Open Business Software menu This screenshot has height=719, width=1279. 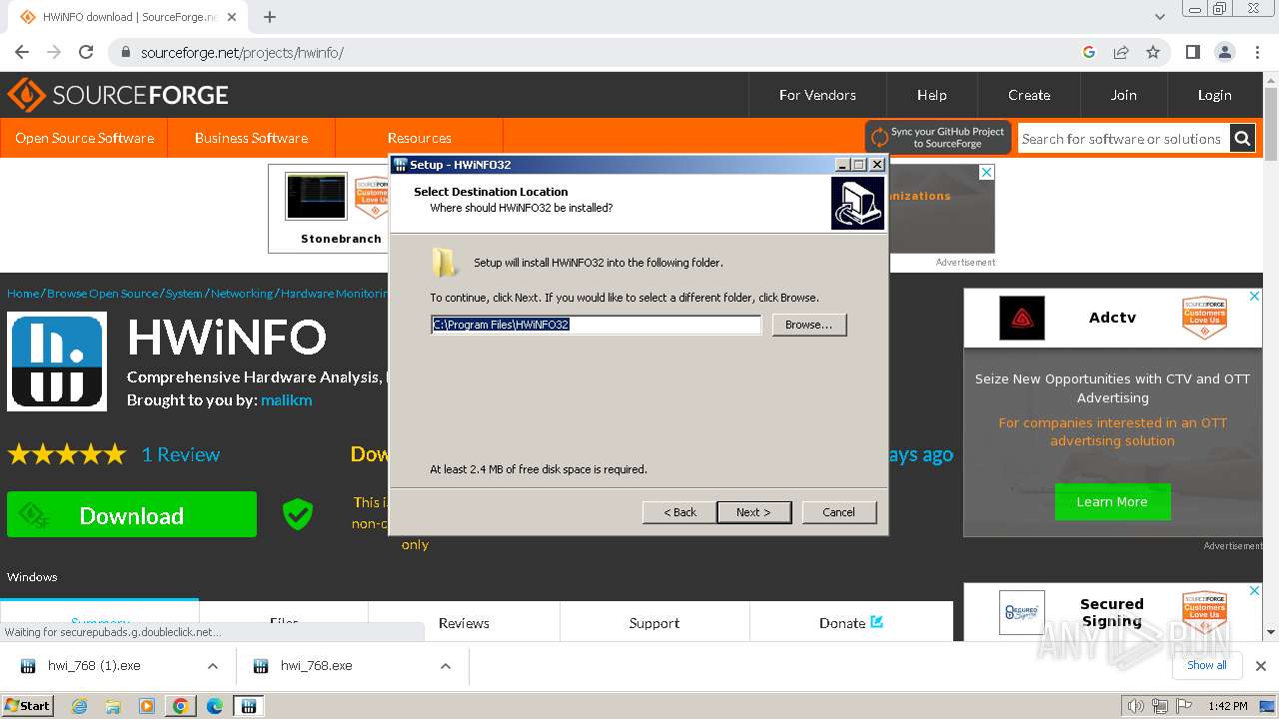(251, 138)
